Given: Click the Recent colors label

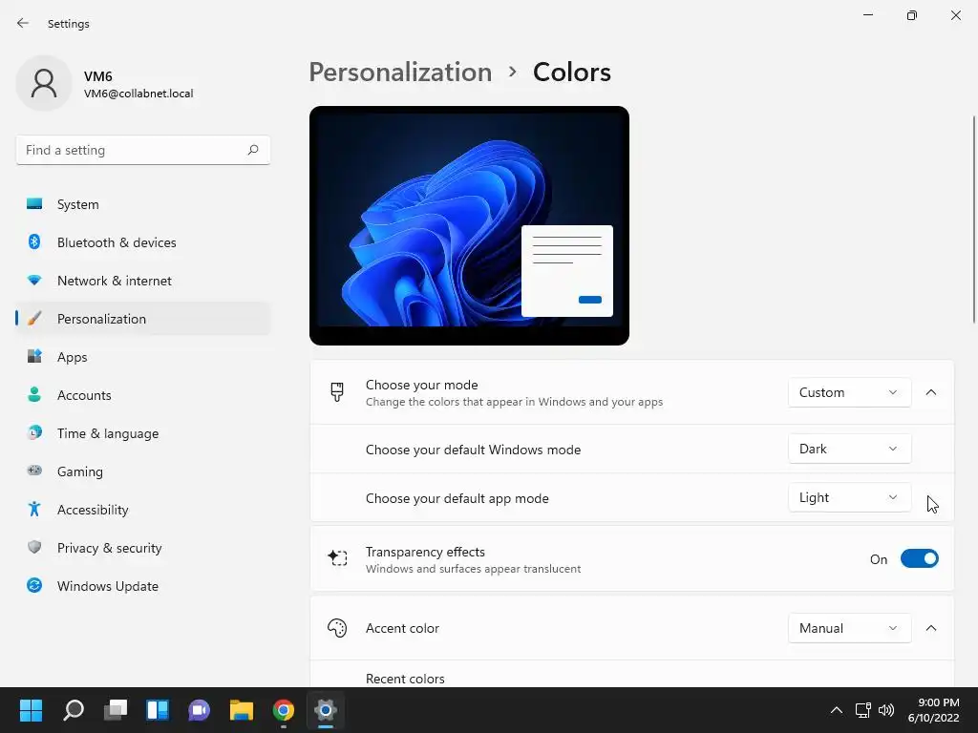Looking at the screenshot, I should tap(405, 679).
